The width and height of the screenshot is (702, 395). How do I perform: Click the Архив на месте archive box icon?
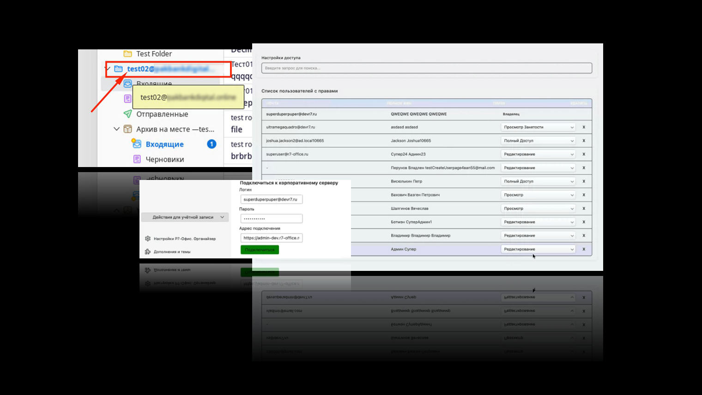click(128, 129)
